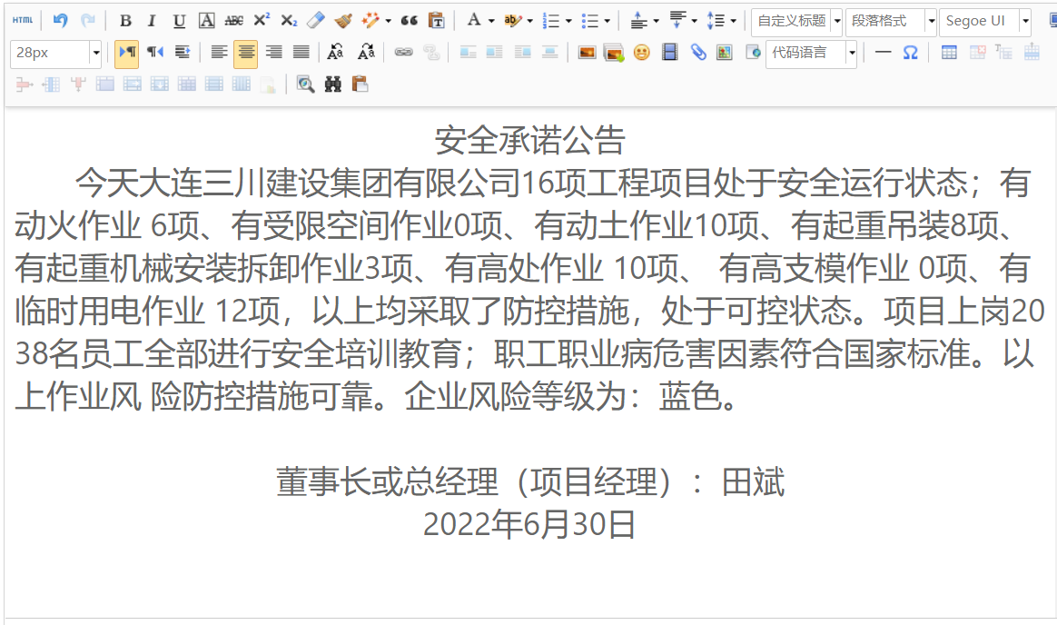Apply superscript formatting
Viewport: 1057px width, 625px height.
click(x=262, y=21)
